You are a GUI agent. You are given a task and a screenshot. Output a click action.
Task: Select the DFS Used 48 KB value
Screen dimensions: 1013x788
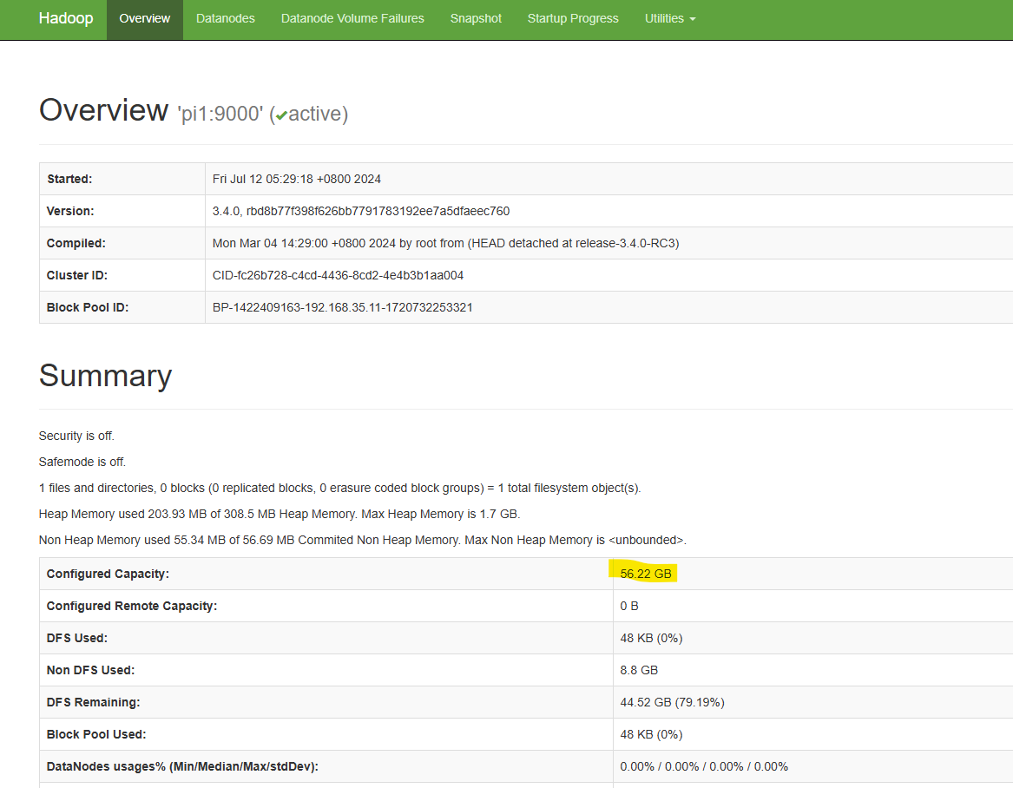(651, 638)
